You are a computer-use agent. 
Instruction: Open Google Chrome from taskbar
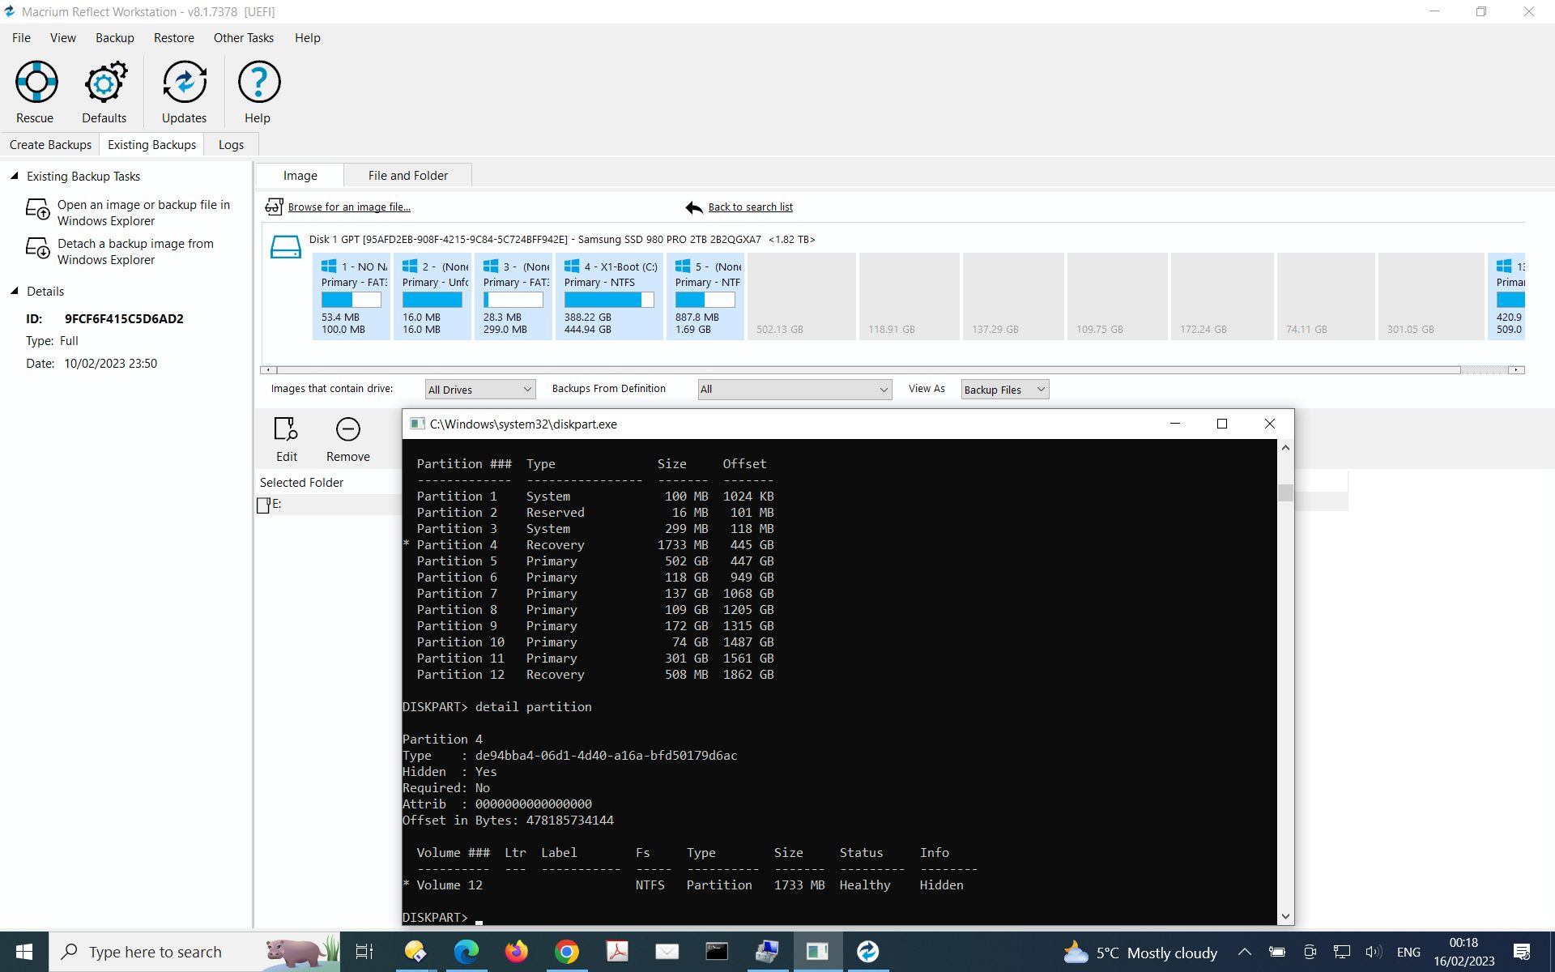[x=567, y=952]
